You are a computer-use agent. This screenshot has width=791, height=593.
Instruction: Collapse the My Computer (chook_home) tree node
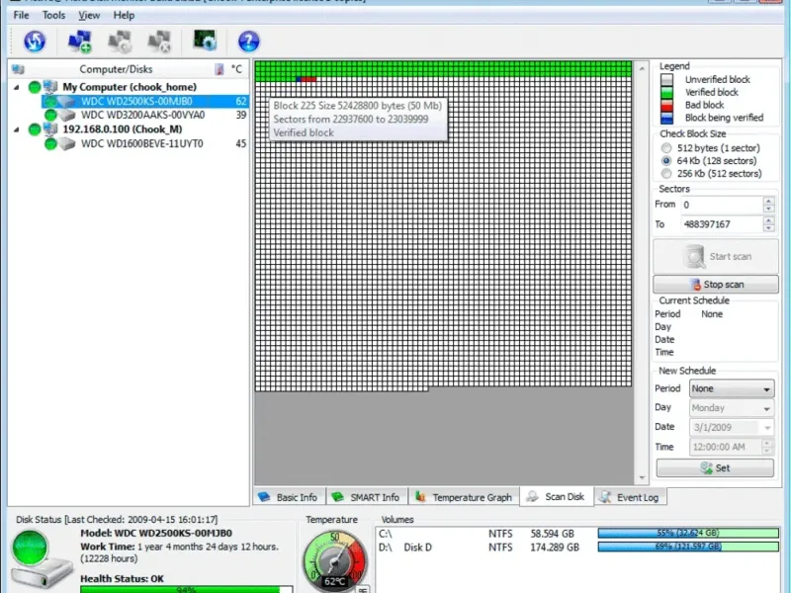[x=17, y=87]
